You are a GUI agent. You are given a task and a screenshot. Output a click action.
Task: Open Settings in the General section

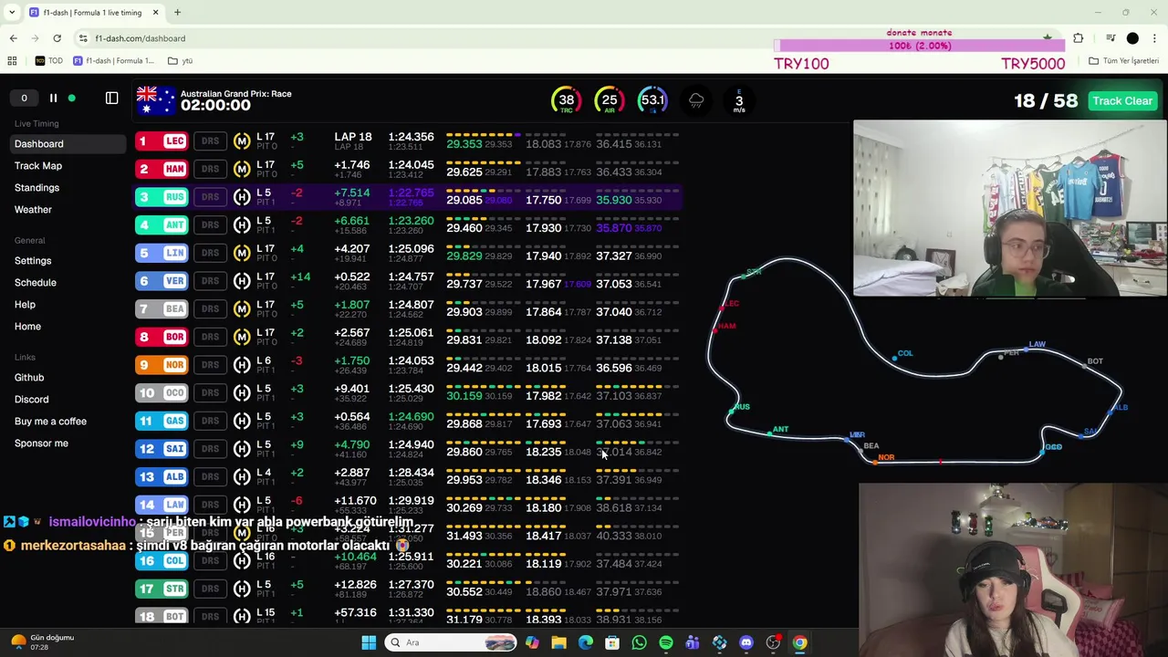point(33,260)
